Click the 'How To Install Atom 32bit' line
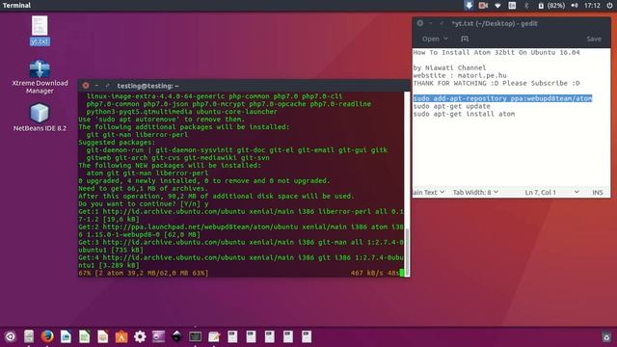 pos(496,52)
